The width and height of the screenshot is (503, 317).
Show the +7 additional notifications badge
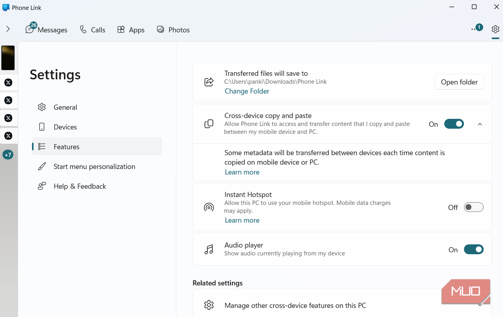(8, 155)
